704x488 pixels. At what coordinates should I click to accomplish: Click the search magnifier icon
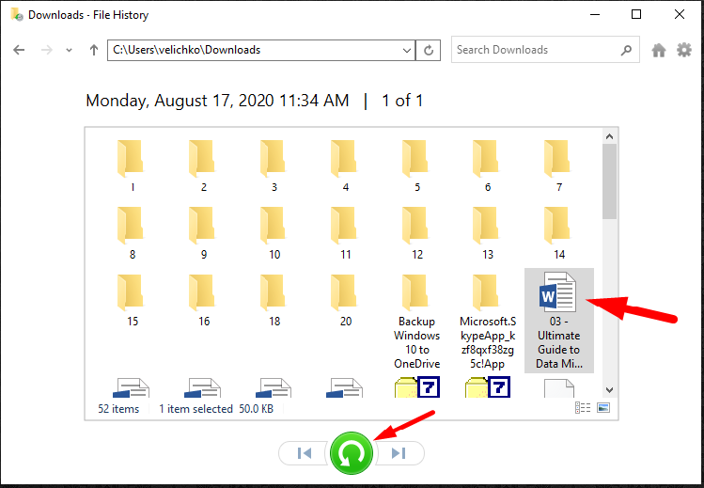tap(626, 50)
